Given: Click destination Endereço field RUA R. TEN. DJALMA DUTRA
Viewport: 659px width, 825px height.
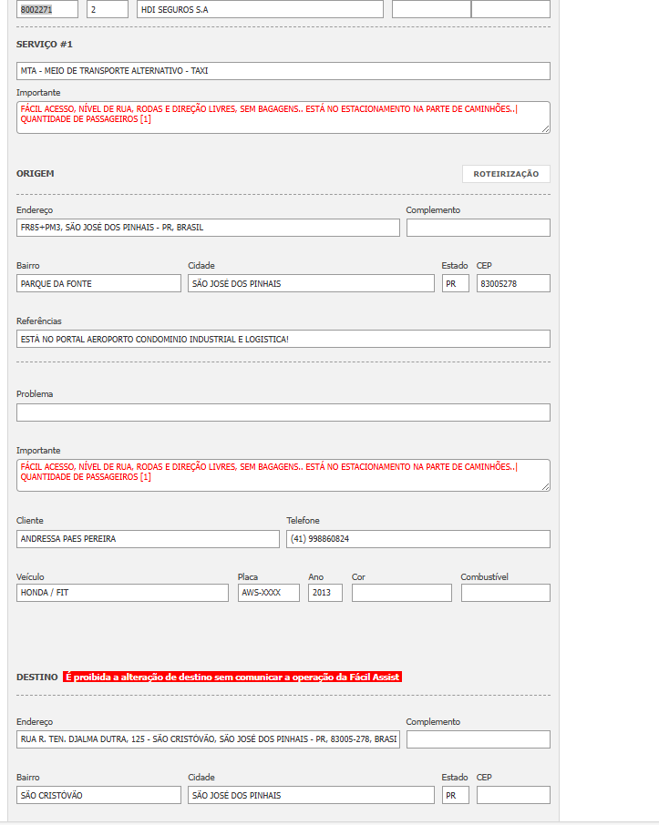Looking at the screenshot, I should point(208,739).
